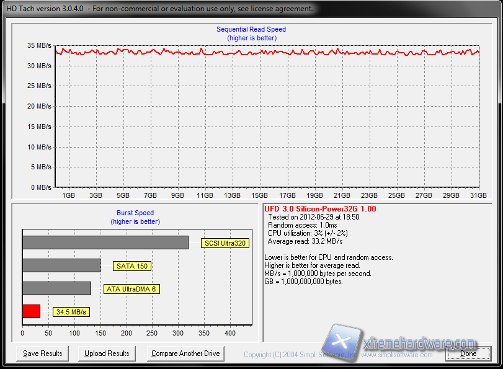Click the Save Results button
Screen dimensions: 503x369
pos(43,353)
